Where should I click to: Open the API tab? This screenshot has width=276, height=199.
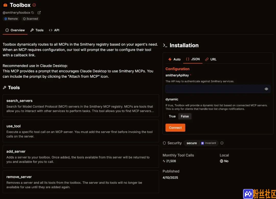pos(54,30)
